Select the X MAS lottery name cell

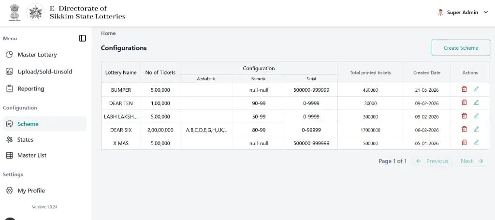coord(121,143)
